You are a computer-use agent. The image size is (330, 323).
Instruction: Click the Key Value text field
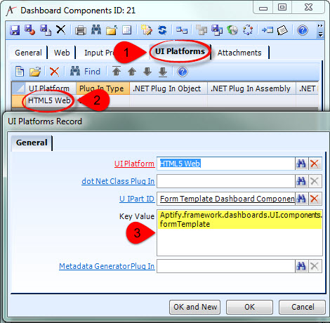[239, 232]
